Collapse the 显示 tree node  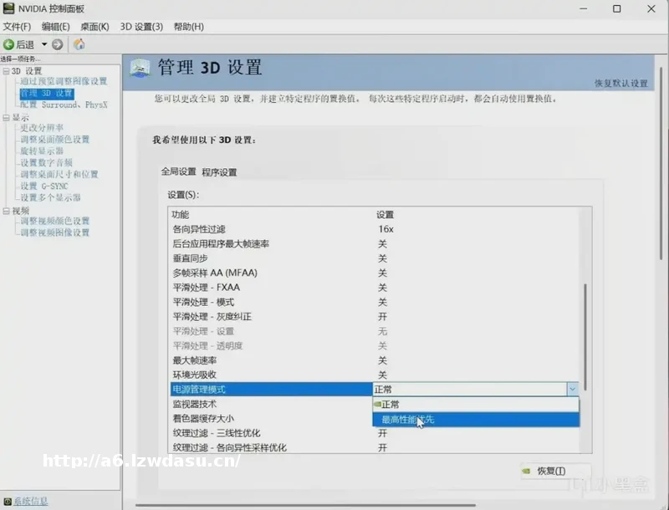coord(6,118)
